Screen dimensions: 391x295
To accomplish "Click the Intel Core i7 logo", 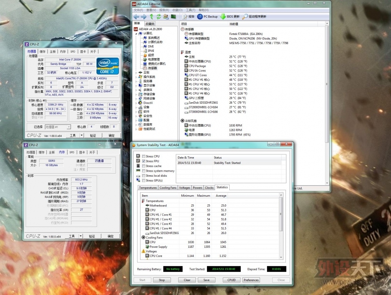I will (108, 66).
